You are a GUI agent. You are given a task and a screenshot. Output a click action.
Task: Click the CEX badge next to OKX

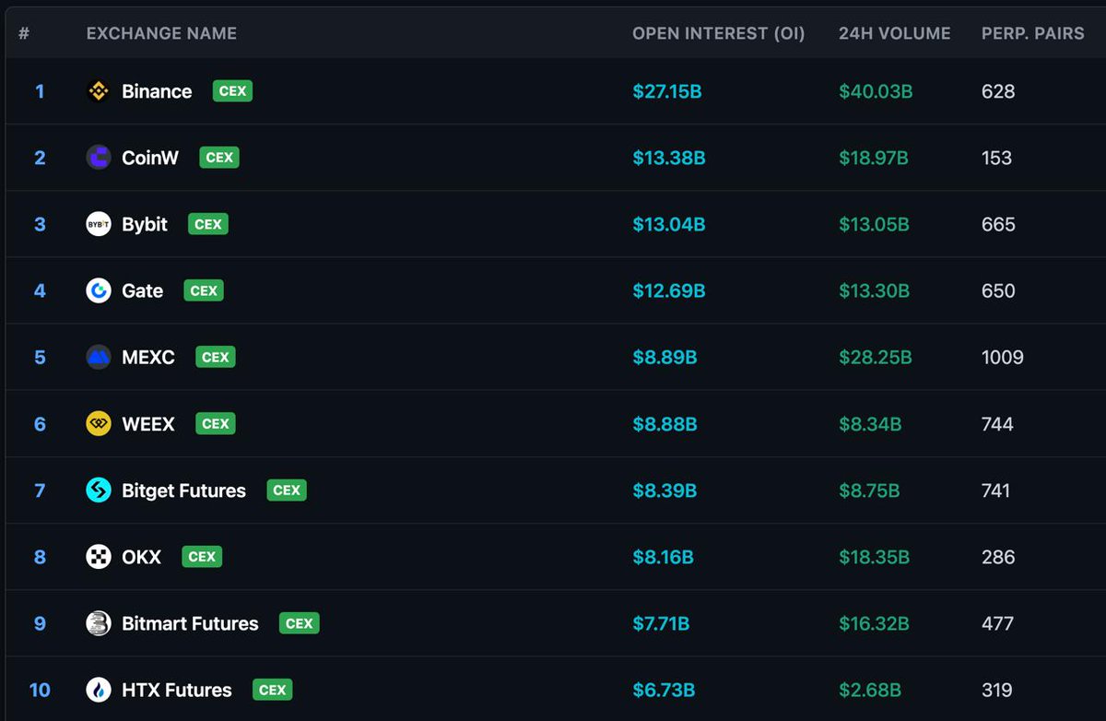pyautogui.click(x=202, y=557)
